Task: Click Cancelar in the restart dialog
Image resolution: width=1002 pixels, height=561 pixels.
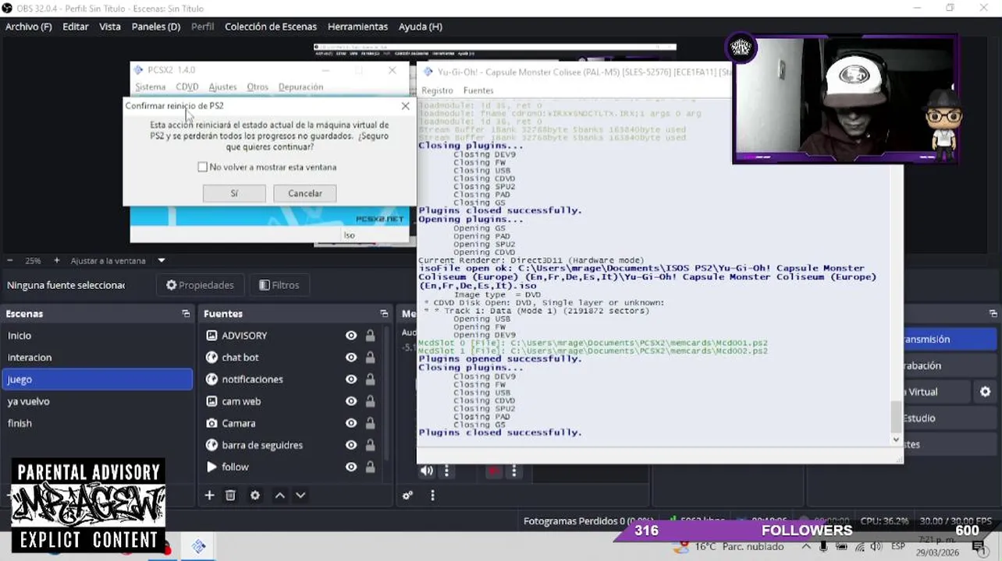Action: point(304,193)
